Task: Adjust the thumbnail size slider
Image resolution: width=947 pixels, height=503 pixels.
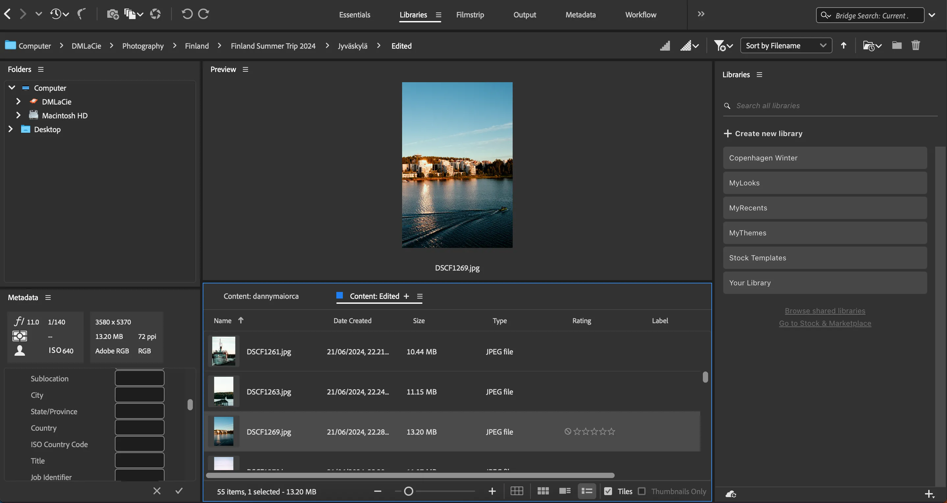Action: [x=408, y=491]
